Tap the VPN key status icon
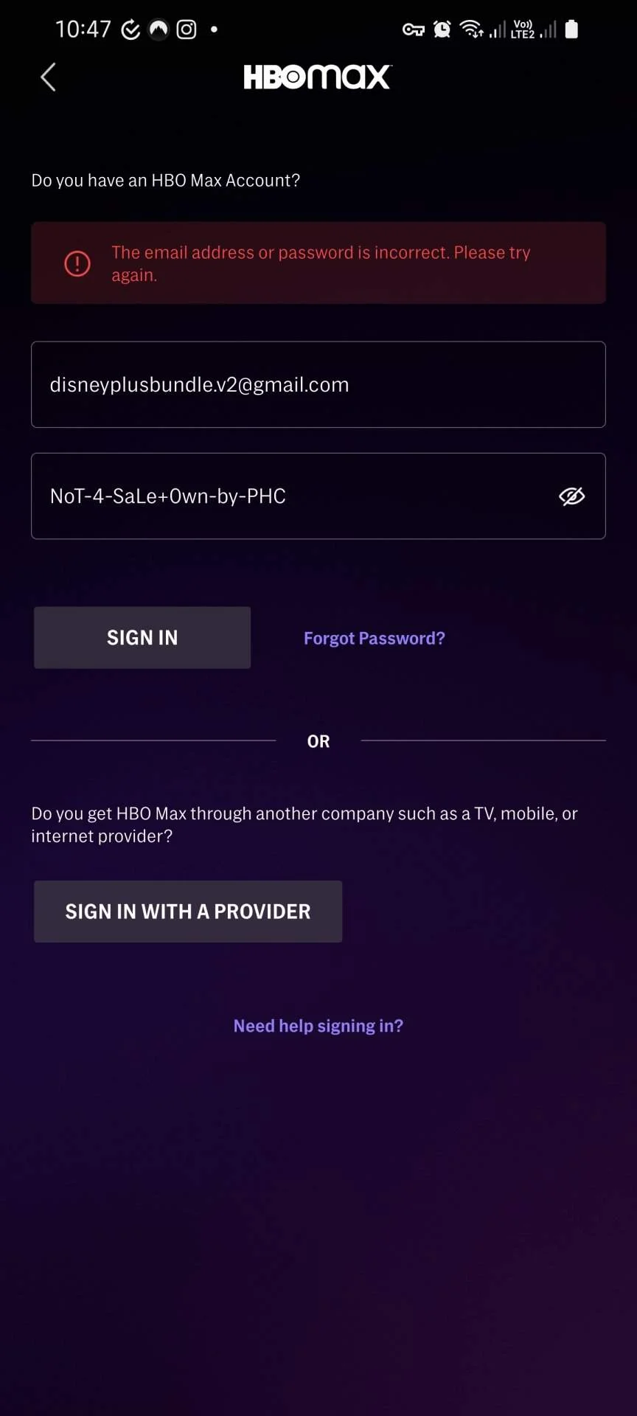Image resolution: width=637 pixels, height=1416 pixels. click(x=413, y=29)
